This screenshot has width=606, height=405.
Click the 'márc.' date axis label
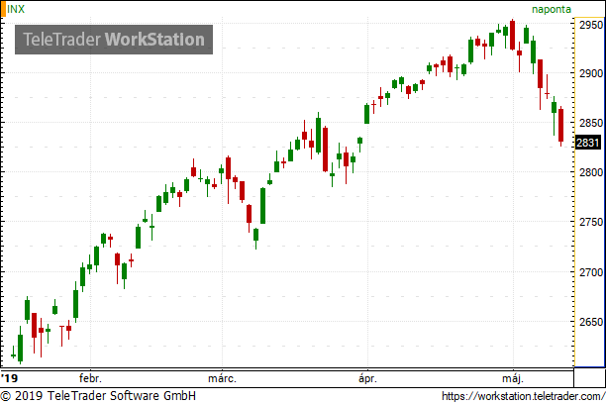click(x=222, y=378)
